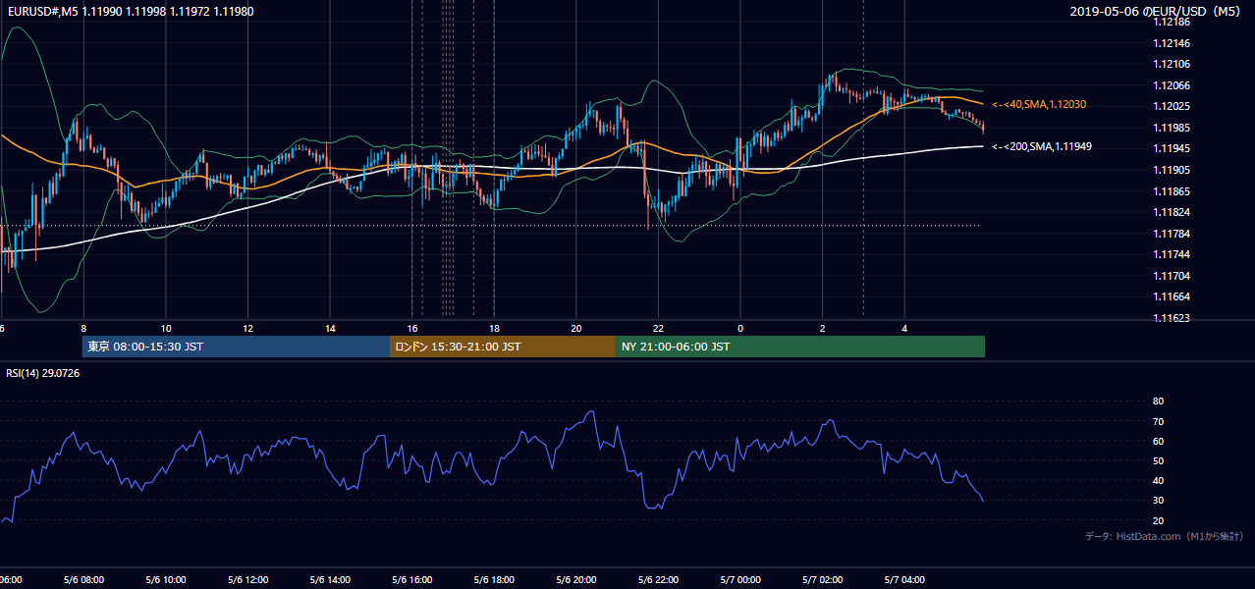Click the RSI 50 level label
Viewport: 1255px width, 589px height.
pos(1158,461)
